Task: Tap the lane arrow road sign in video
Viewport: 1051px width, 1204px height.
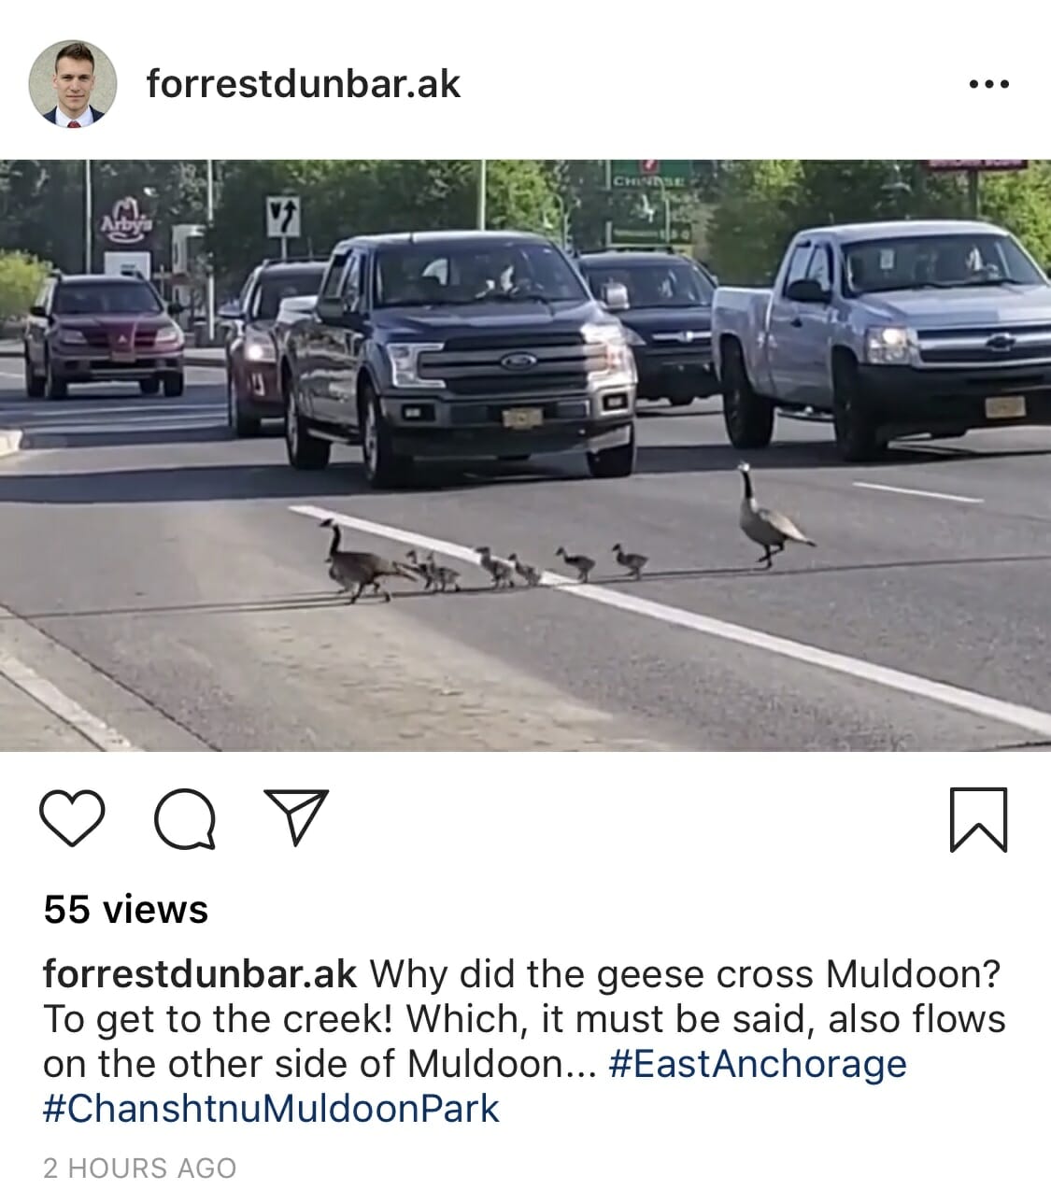Action: (284, 216)
